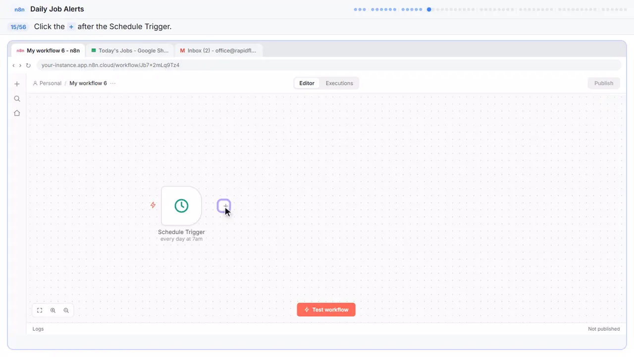
Task: Open the Logs panel at the bottom
Action: 38,329
